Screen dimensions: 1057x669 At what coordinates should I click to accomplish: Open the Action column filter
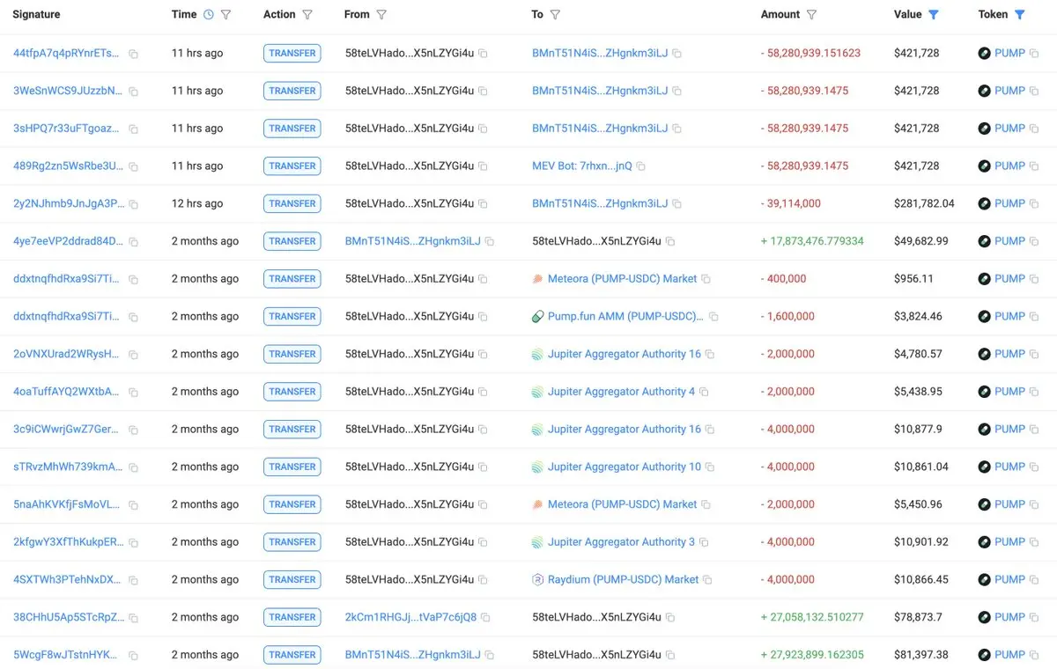307,15
